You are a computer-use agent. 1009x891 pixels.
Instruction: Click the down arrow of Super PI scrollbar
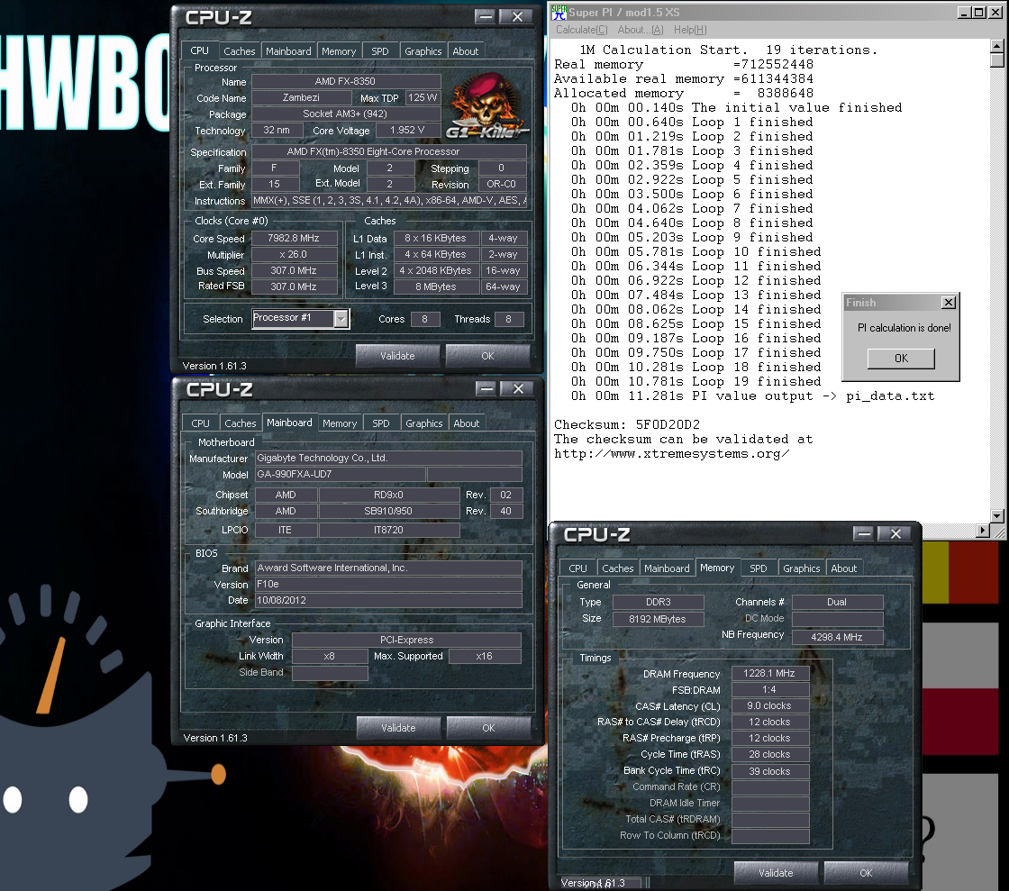coord(996,515)
